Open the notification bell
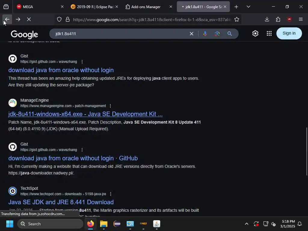The image size is (308, 231). [300, 224]
